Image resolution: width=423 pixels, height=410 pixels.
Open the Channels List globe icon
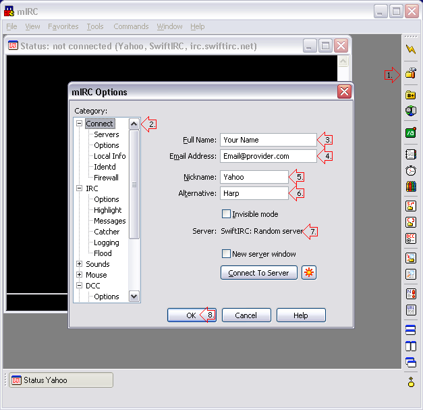click(x=411, y=111)
